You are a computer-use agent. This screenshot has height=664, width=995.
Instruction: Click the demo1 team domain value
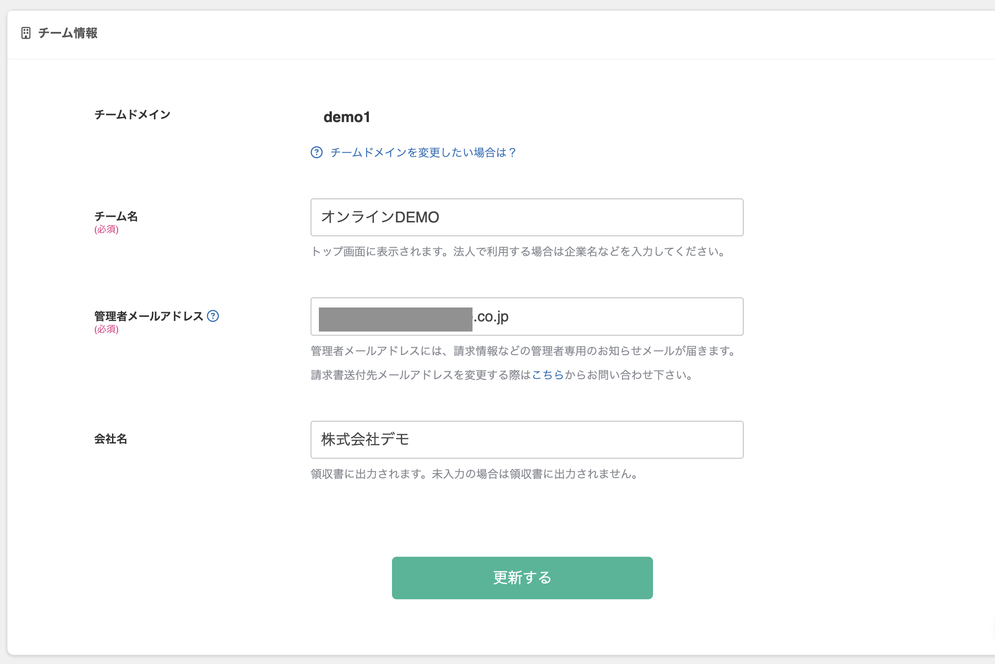[347, 117]
